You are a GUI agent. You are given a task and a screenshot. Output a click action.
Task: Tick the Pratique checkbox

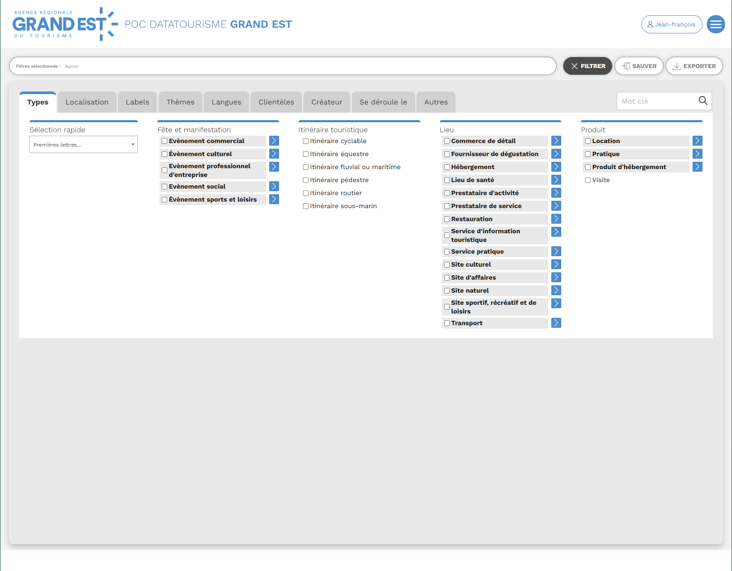pyautogui.click(x=588, y=154)
